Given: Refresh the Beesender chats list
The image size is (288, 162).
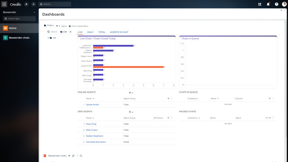Looking at the screenshot, I should click(73, 156).
